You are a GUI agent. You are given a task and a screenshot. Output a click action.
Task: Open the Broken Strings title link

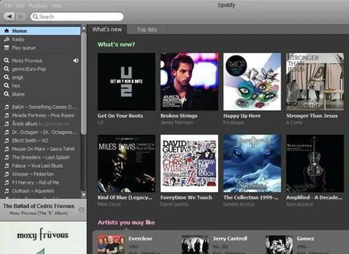179,116
